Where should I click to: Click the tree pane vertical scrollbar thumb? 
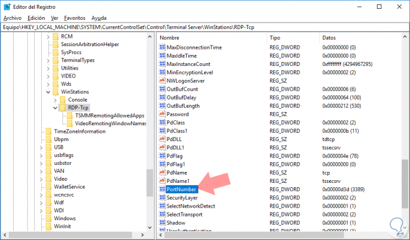(150, 183)
